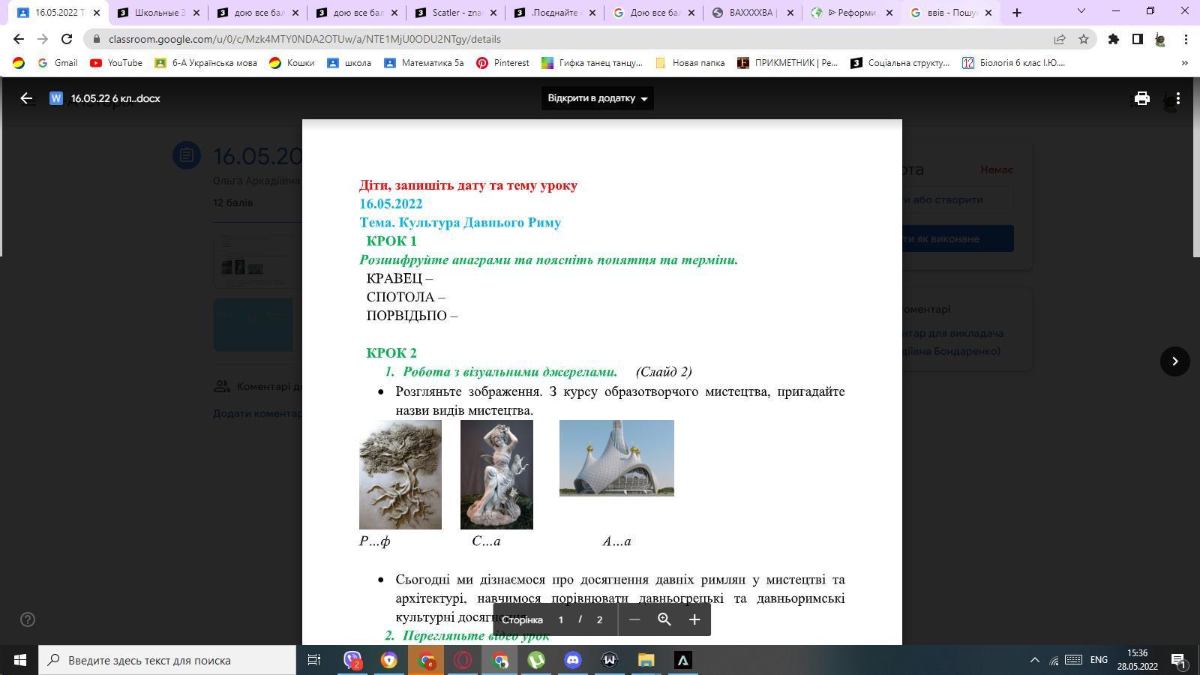Screen dimensions: 1200x675
Task: Click the magnifier zoom reset icon
Action: coord(664,619)
